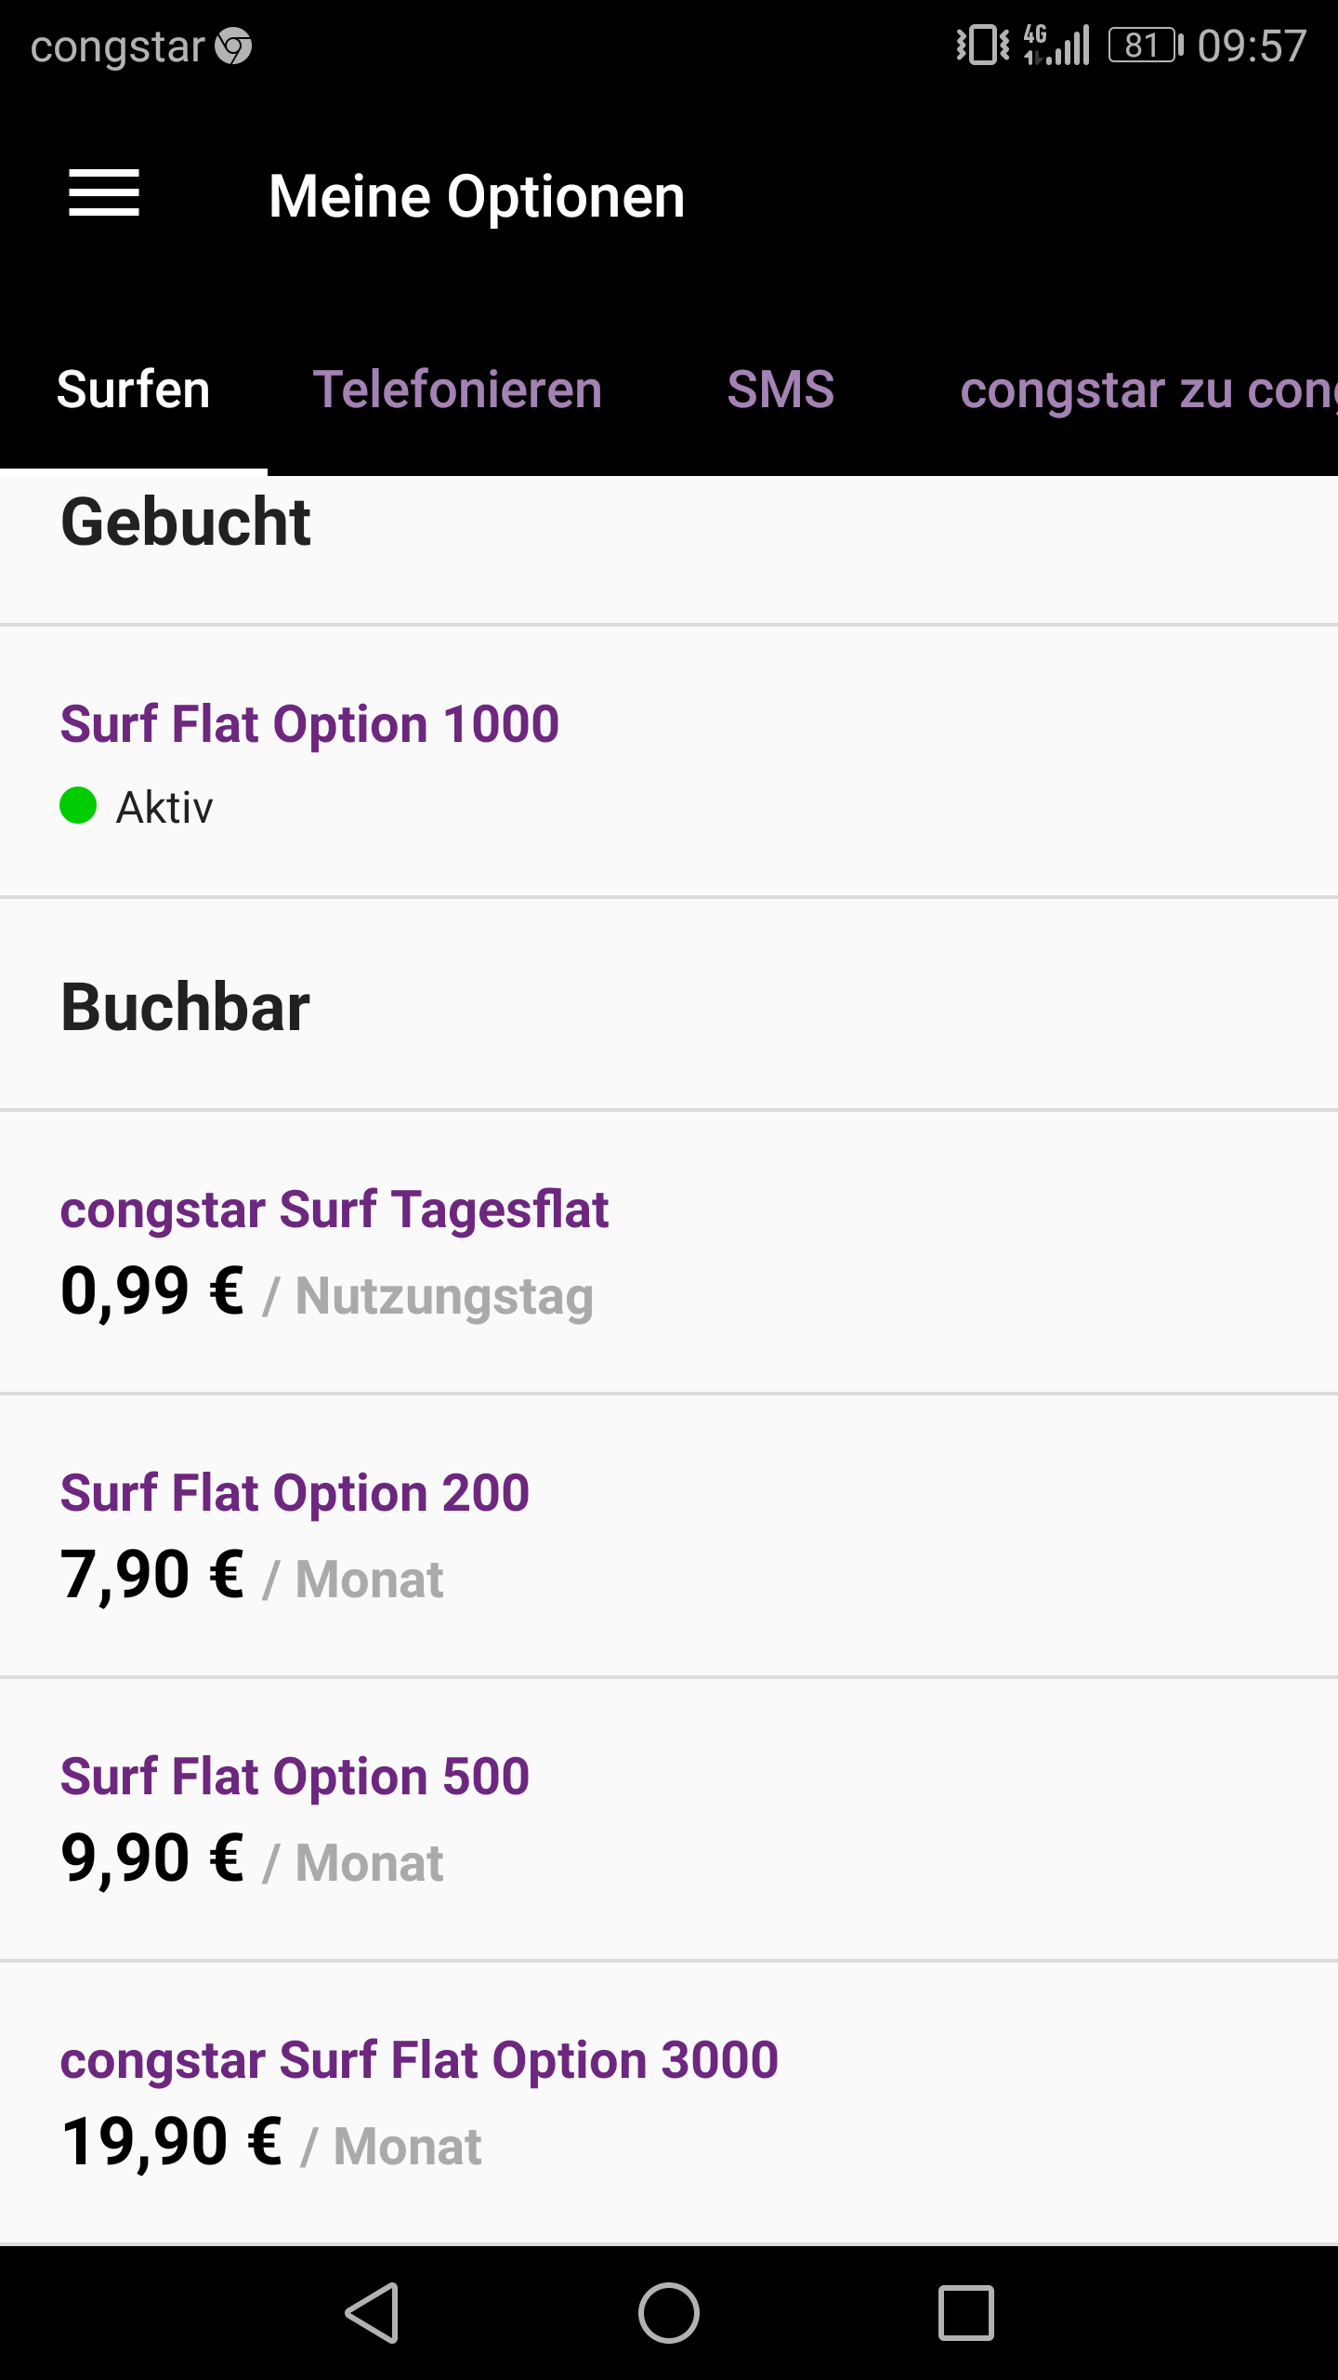Switch to the SMS tab
This screenshot has height=2380, width=1338.
(x=780, y=389)
